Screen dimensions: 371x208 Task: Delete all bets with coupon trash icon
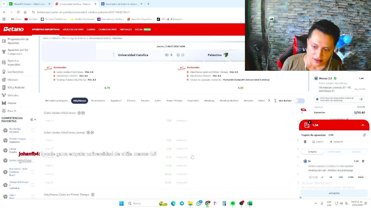pyautogui.click(x=305, y=142)
